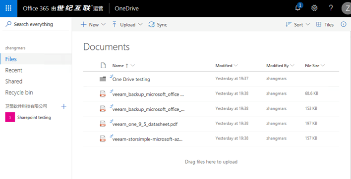Open the Modified column dropdown
The width and height of the screenshot is (351, 179).
coord(235,66)
